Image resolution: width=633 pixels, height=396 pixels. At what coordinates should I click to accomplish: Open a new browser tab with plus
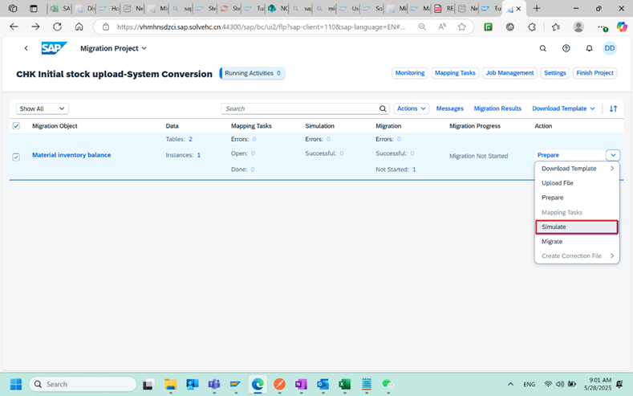click(x=537, y=8)
